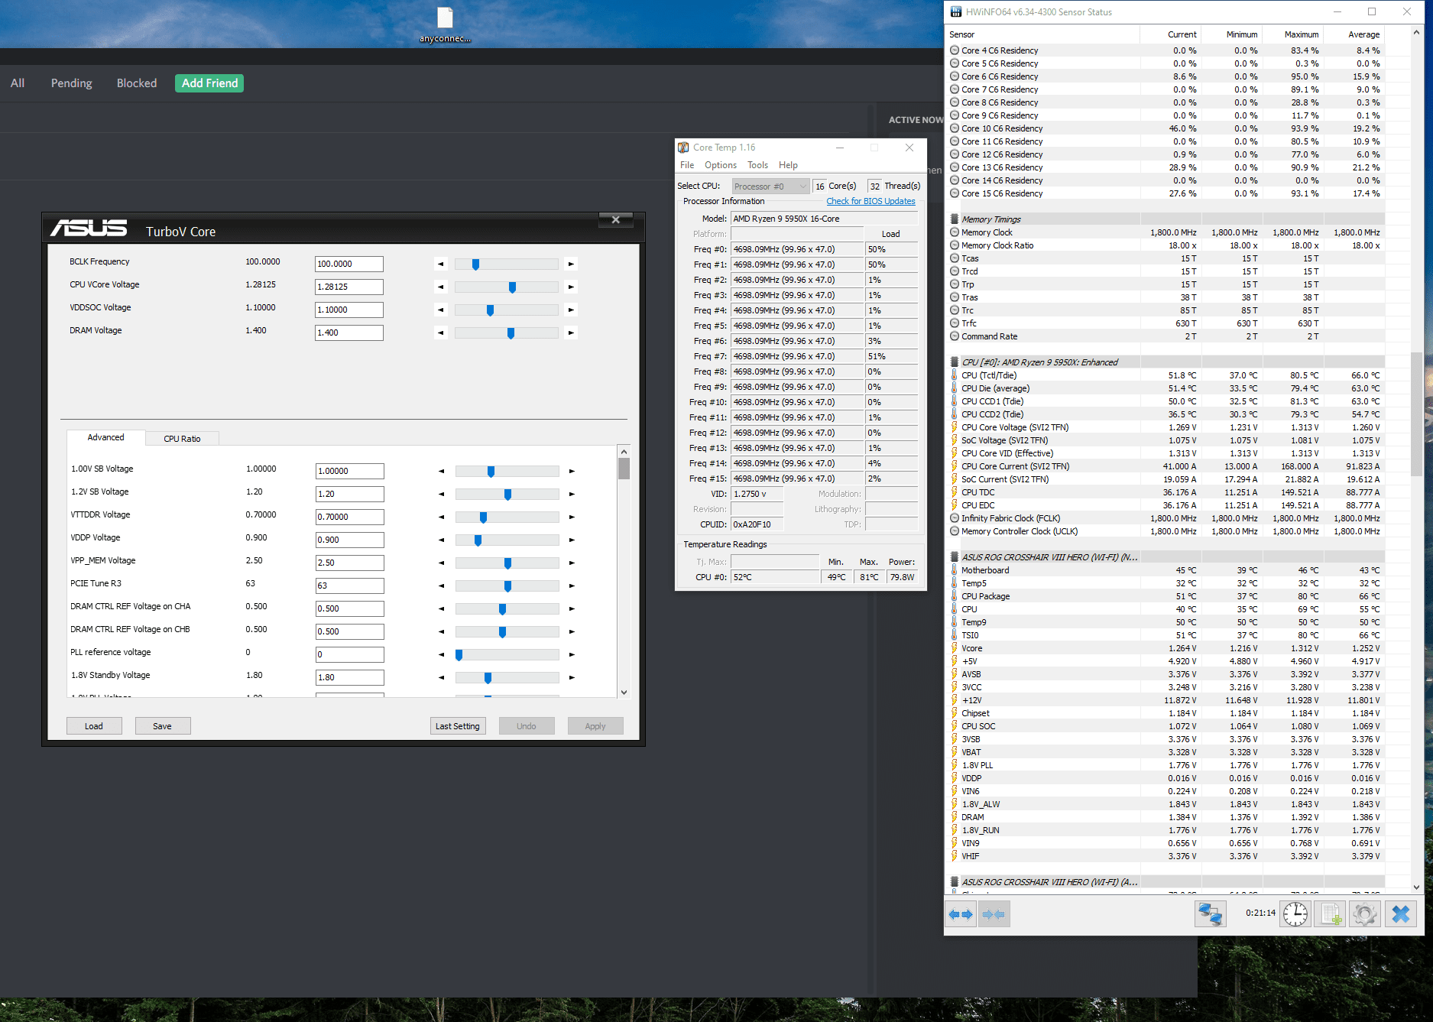Viewport: 1433px width, 1022px height.
Task: Click Save button in TurboV Core
Action: click(162, 726)
